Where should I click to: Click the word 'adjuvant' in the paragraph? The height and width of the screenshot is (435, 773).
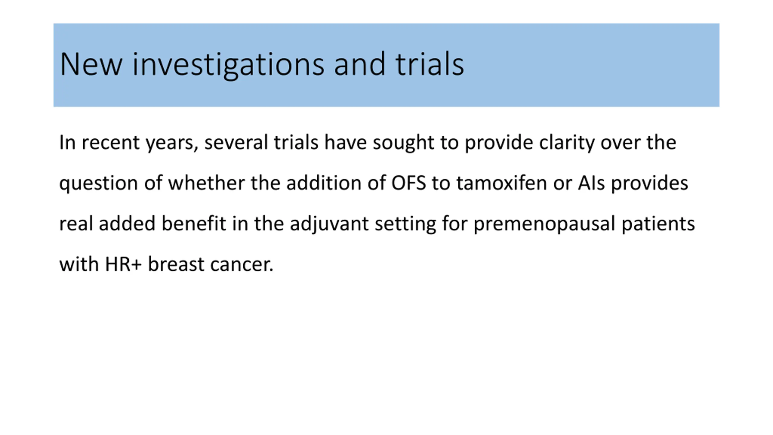click(x=329, y=224)
